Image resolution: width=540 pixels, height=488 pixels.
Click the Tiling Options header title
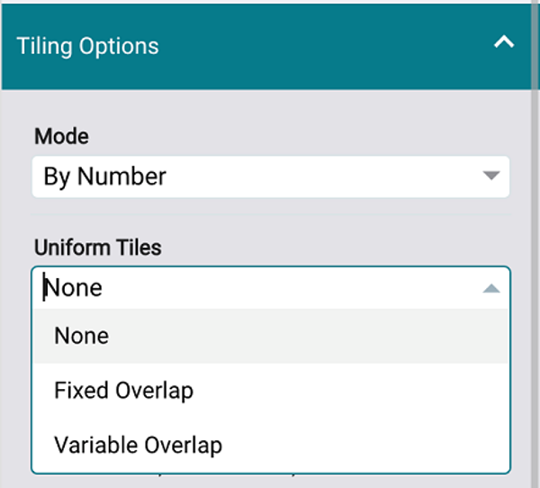point(87,46)
